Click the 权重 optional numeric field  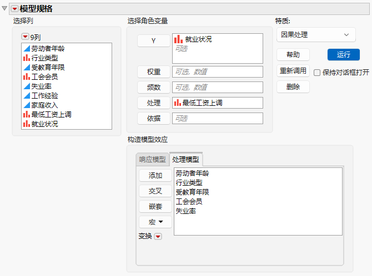tap(218, 72)
